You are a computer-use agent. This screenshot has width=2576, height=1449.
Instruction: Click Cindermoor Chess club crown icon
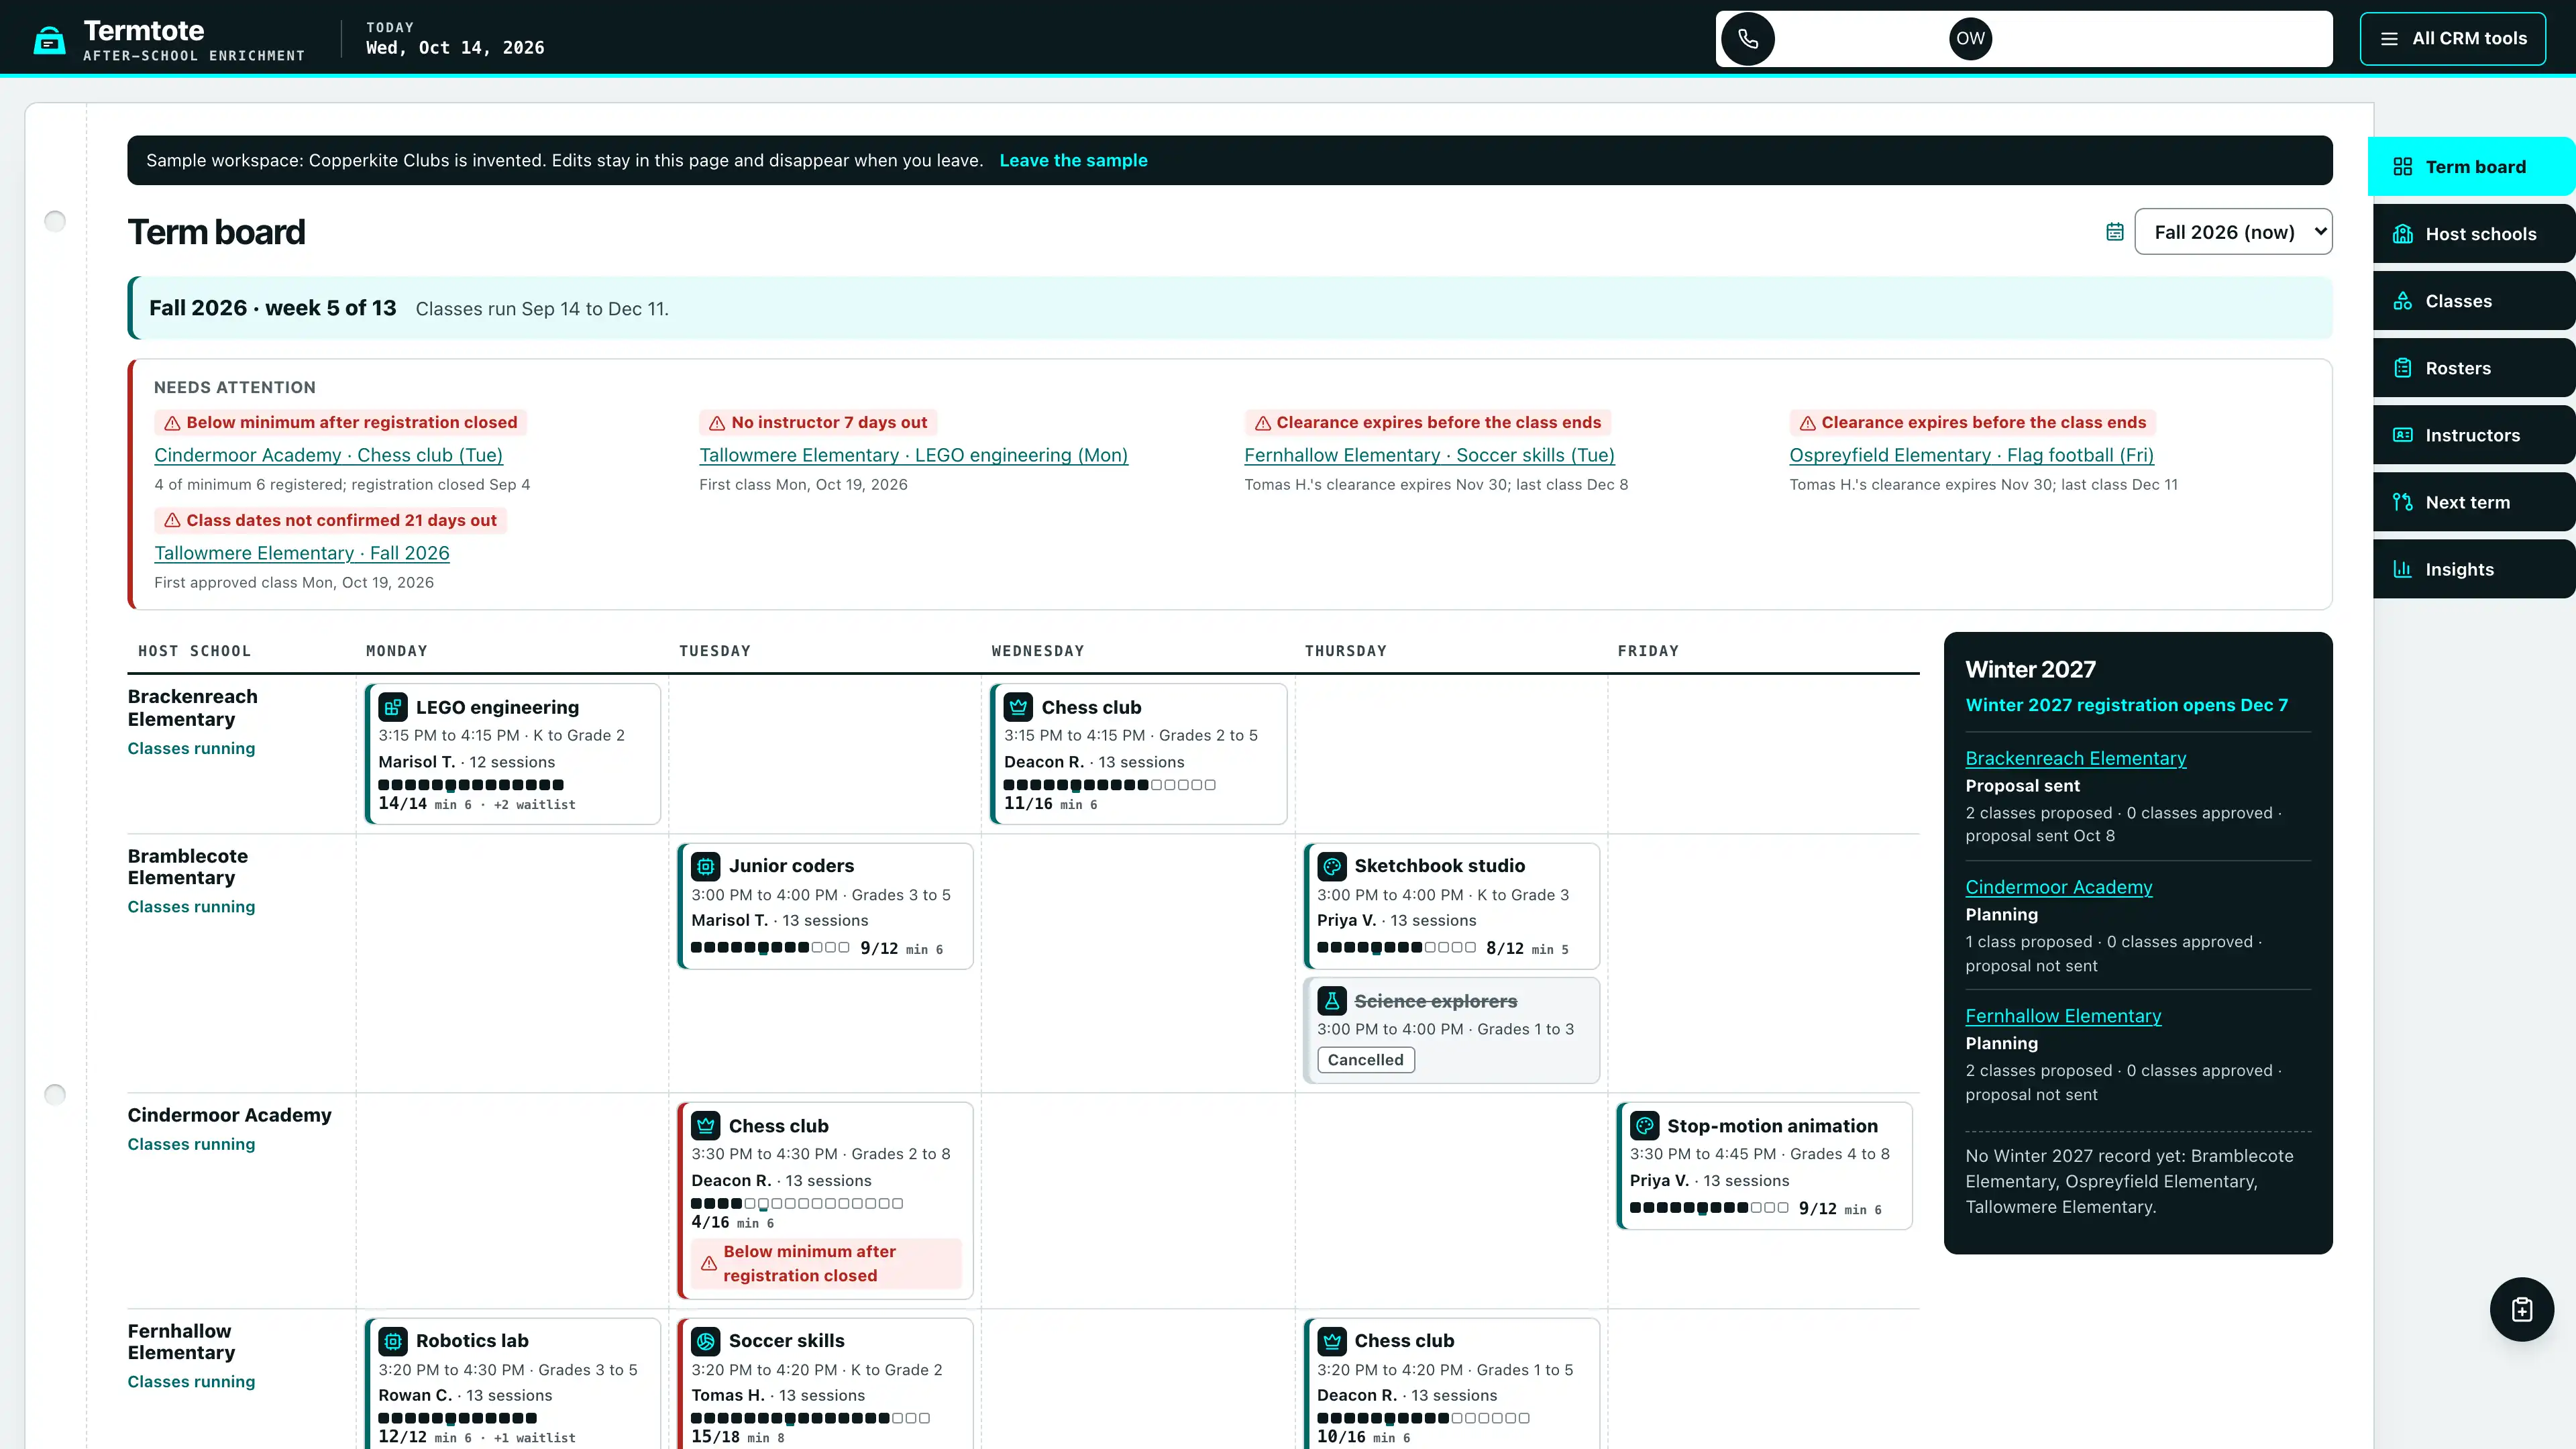706,1126
